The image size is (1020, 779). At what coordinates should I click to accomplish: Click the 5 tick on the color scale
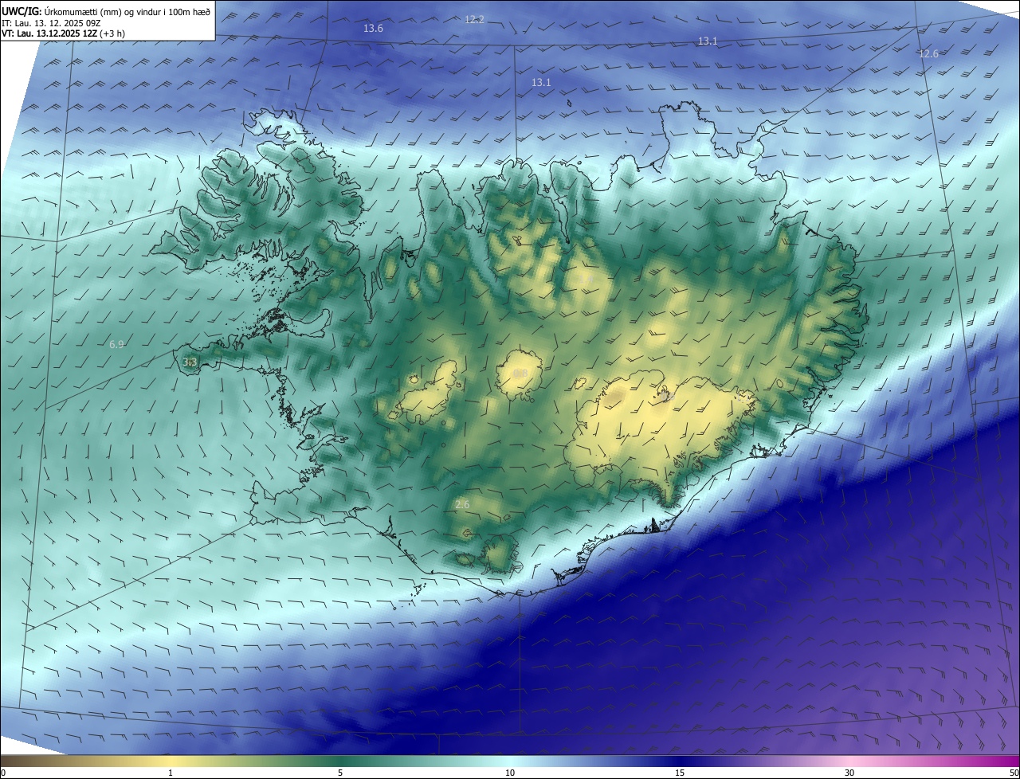pos(340,773)
